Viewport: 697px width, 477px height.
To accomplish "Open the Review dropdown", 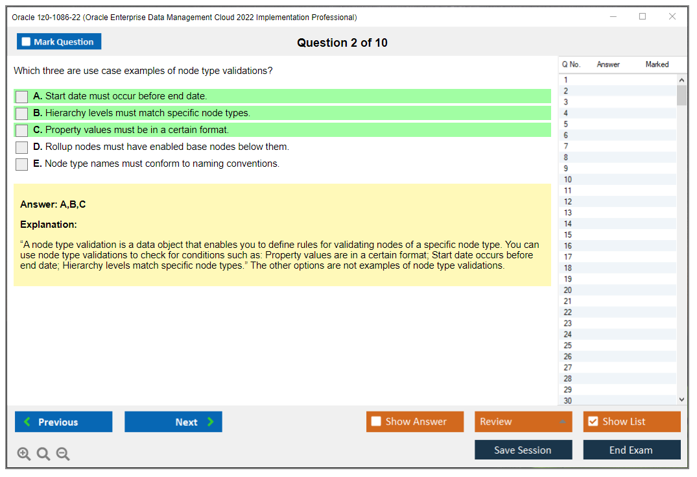I will point(523,421).
